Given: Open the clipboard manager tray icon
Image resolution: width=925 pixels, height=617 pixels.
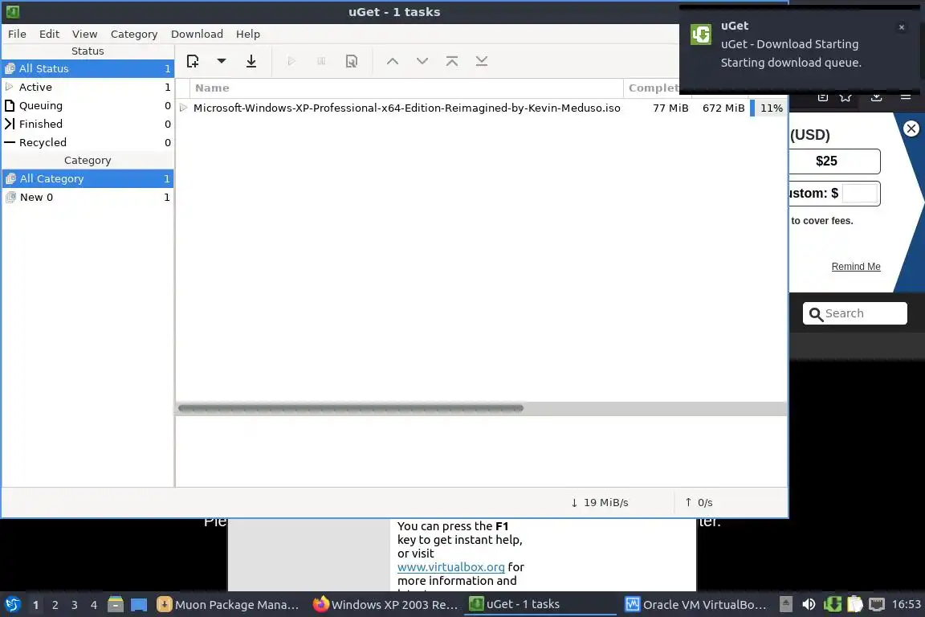Looking at the screenshot, I should point(855,605).
